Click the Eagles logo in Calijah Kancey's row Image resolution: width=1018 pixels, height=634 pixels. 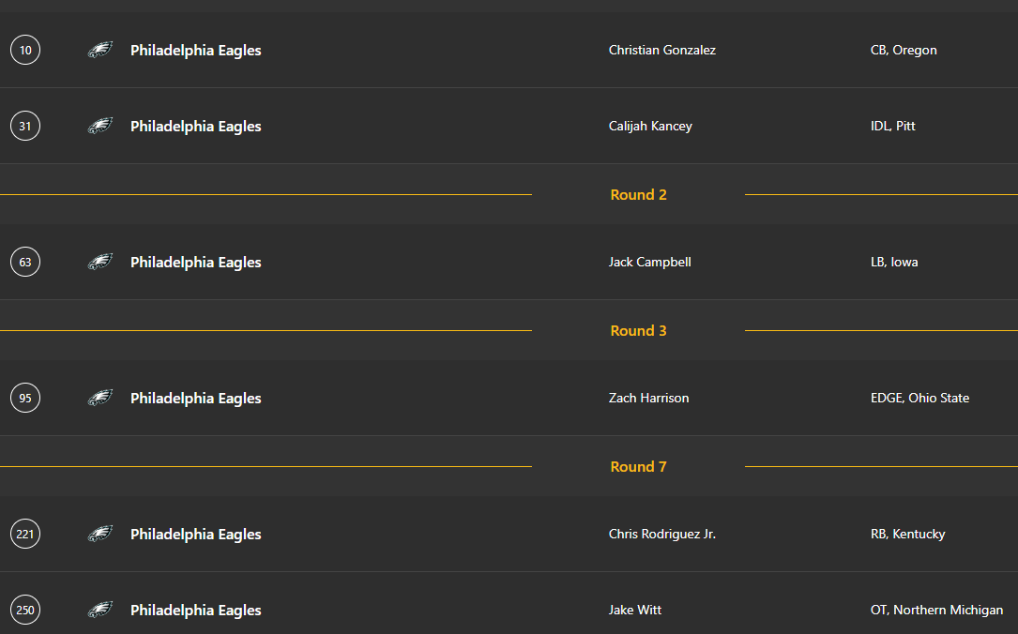(x=100, y=126)
